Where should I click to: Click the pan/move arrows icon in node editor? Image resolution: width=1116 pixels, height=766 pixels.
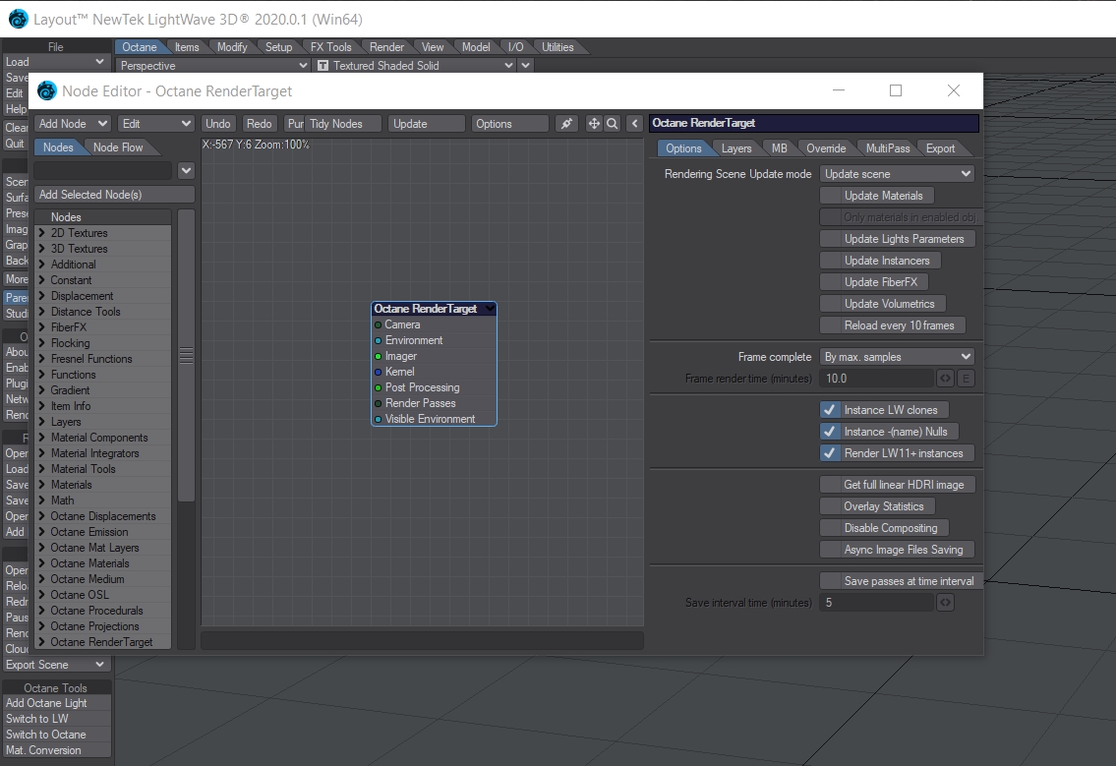click(594, 124)
